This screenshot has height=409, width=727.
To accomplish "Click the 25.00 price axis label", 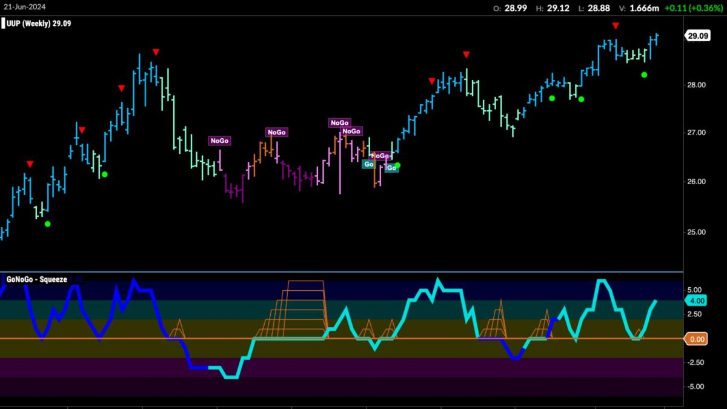I will 696,232.
